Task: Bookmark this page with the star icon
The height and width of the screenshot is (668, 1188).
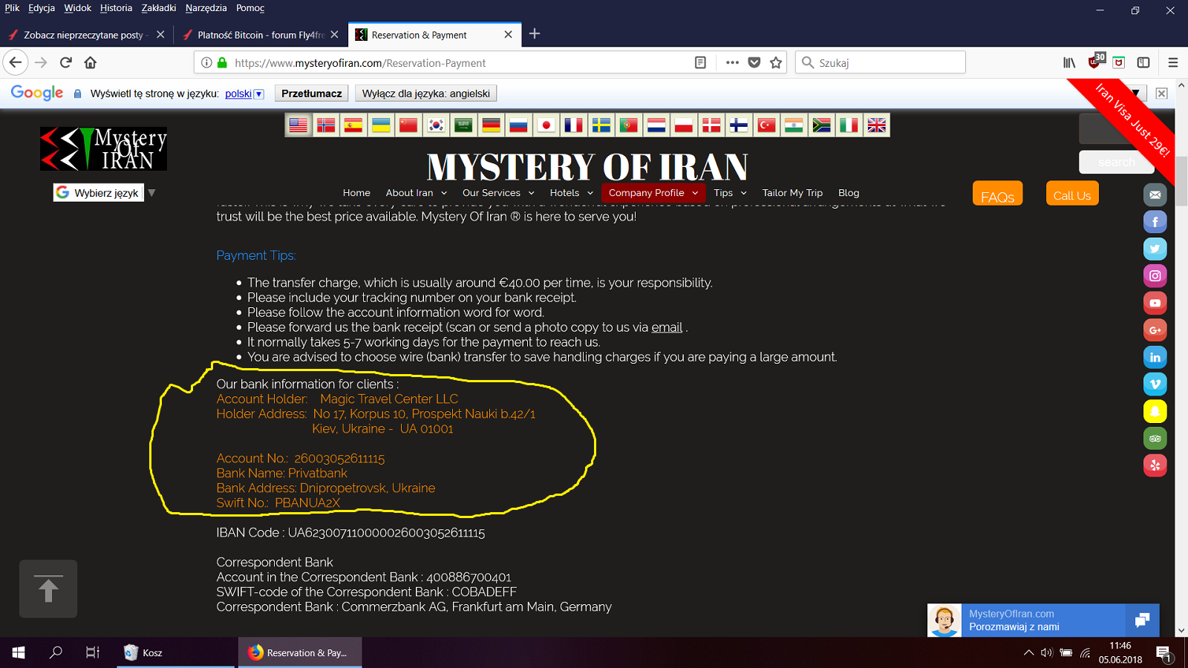Action: (x=776, y=63)
